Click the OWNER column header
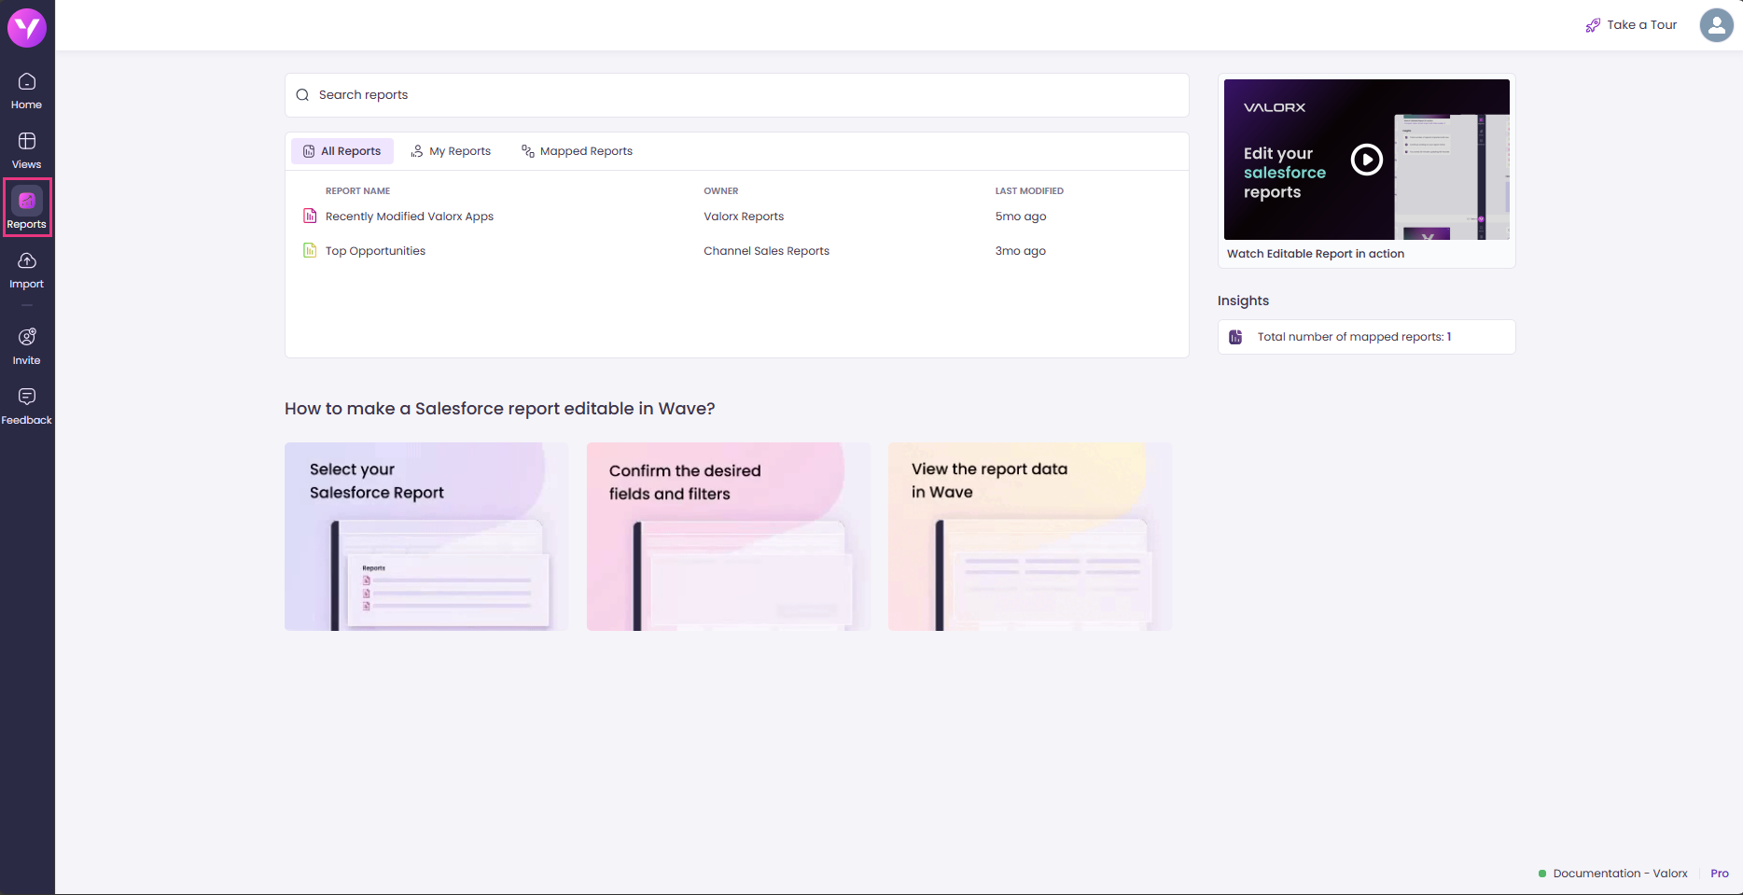1743x895 pixels. 720,191
